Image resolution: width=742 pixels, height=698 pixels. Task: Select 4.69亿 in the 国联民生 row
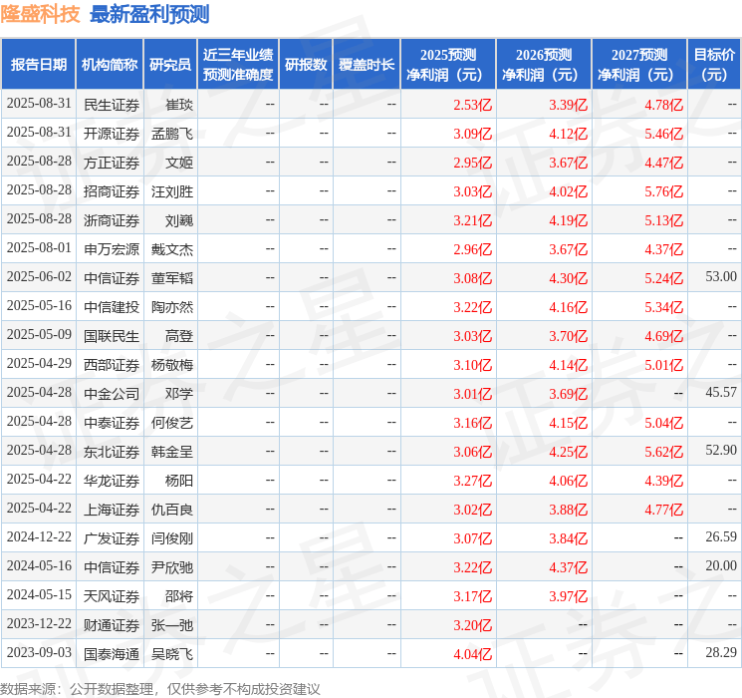pos(664,336)
